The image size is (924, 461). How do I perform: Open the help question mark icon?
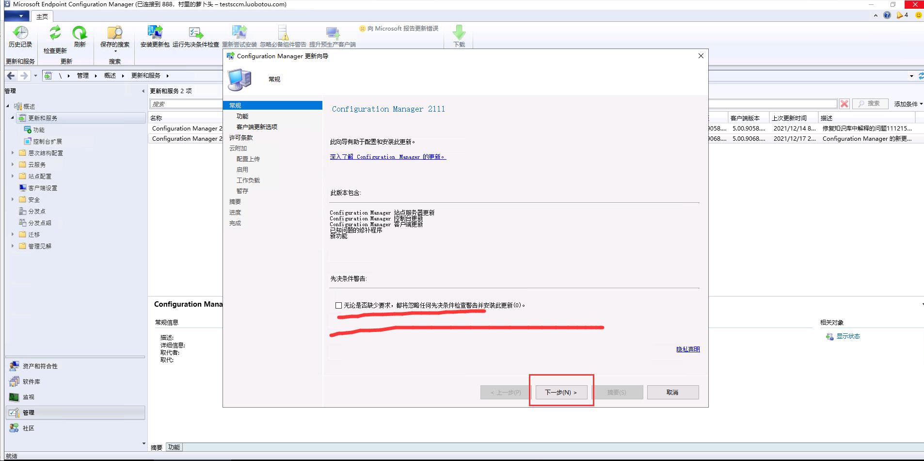(887, 15)
